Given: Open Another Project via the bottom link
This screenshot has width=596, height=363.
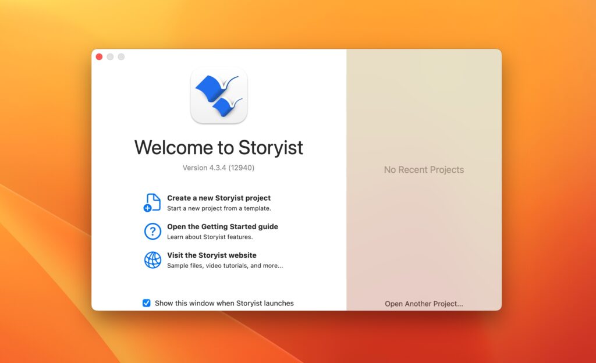Looking at the screenshot, I should 424,304.
